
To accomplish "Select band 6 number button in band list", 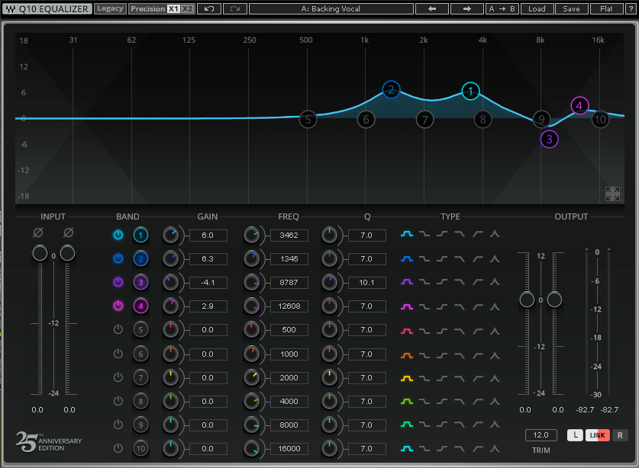I will [140, 354].
